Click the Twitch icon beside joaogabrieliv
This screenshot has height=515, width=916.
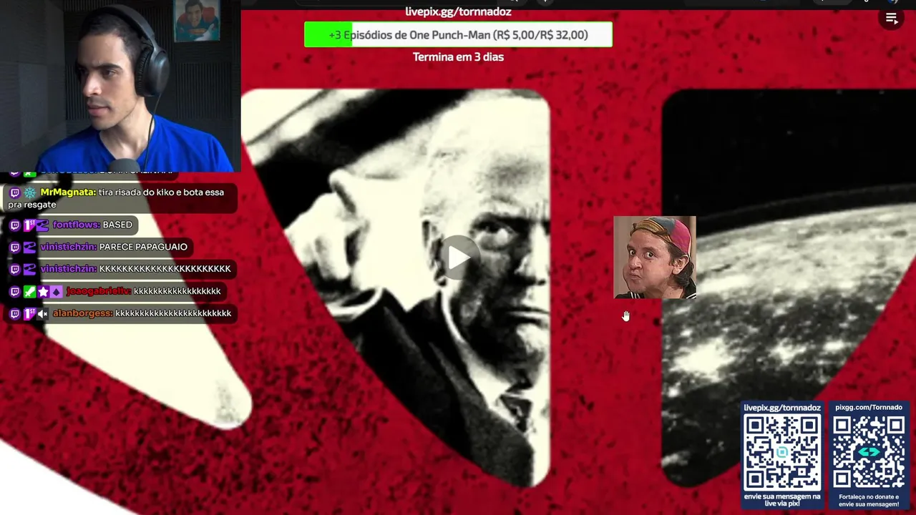(x=15, y=292)
